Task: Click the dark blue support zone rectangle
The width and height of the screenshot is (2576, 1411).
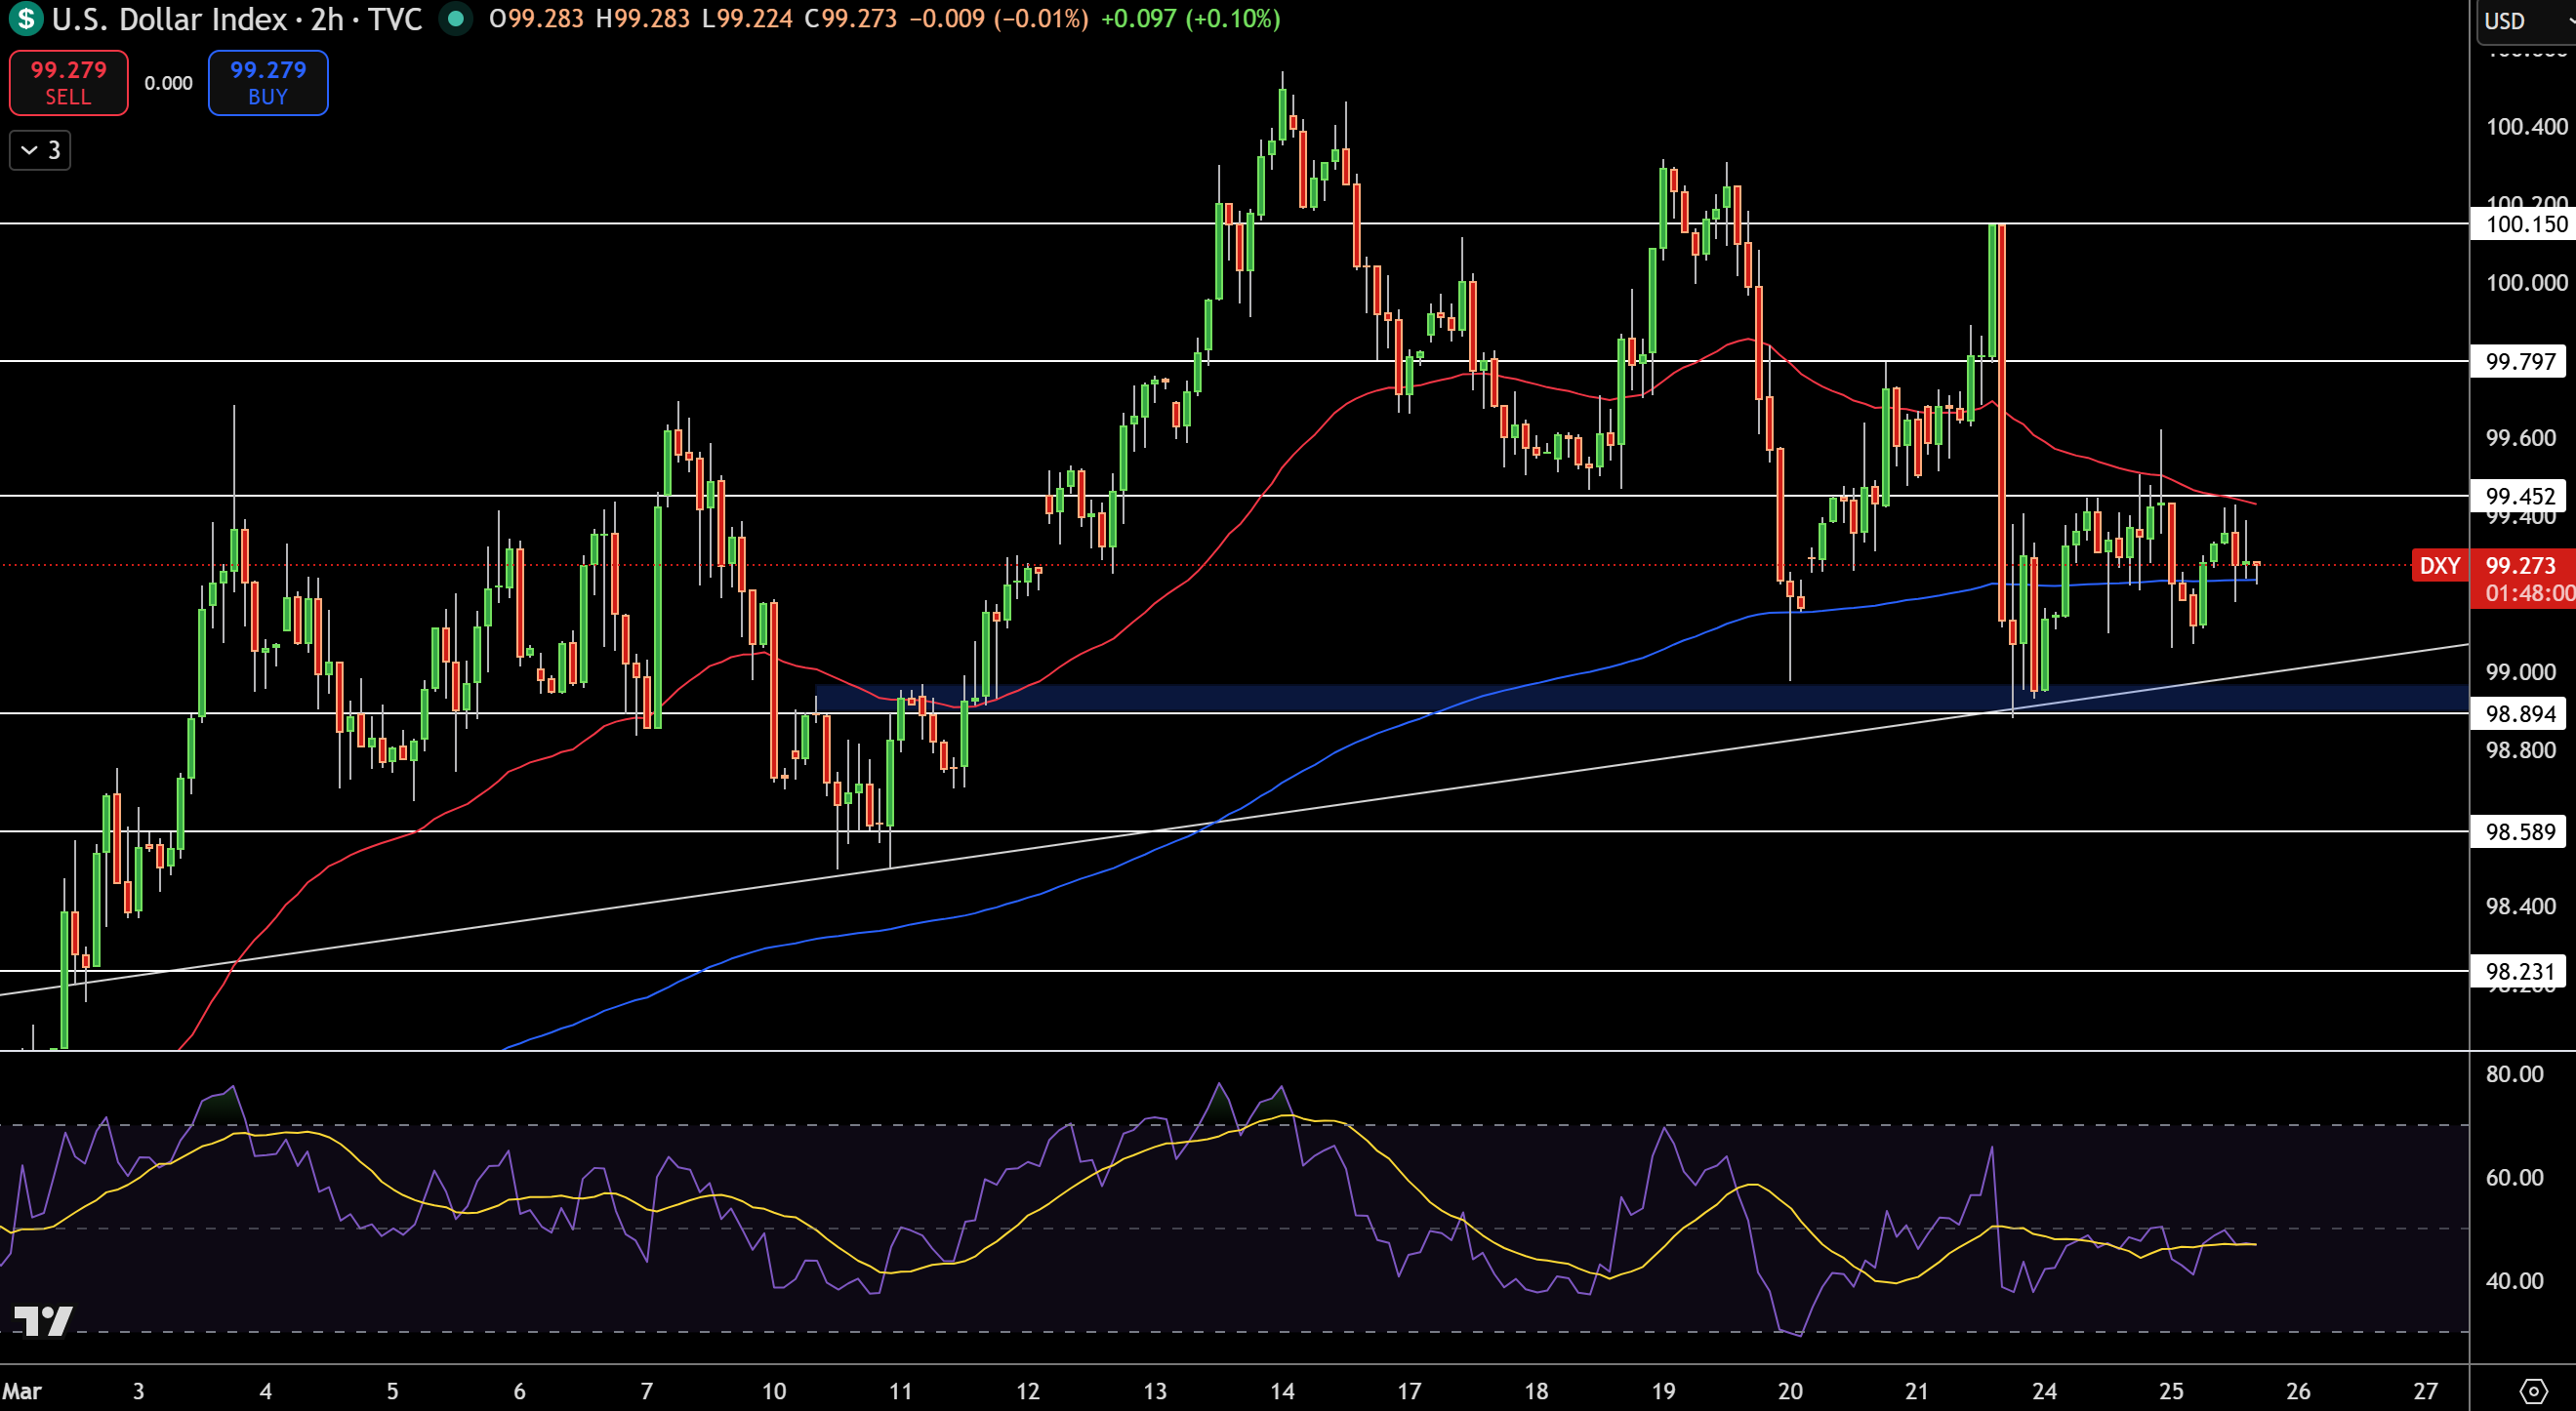Action: pos(1642,698)
